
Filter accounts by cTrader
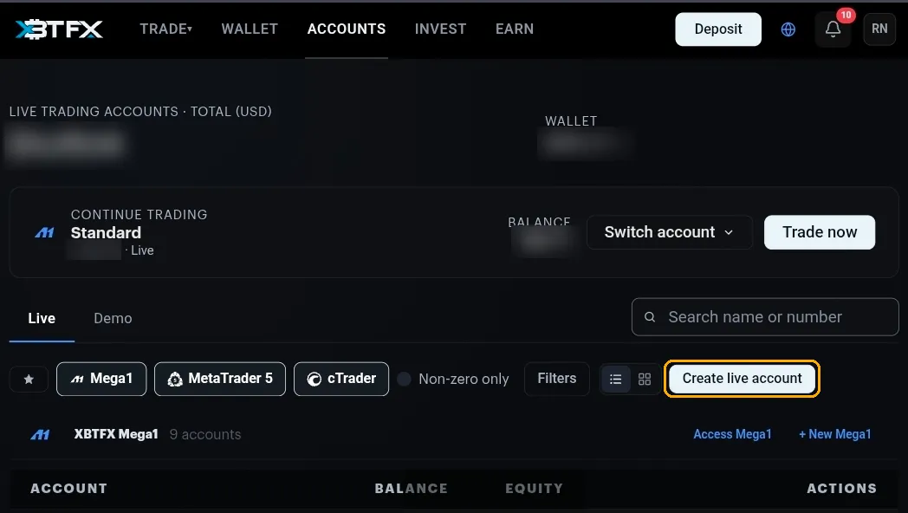tap(341, 379)
